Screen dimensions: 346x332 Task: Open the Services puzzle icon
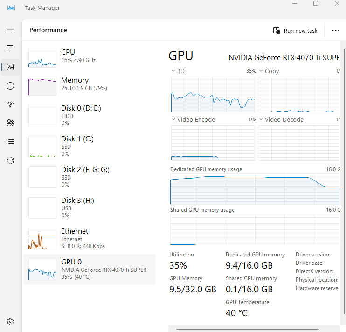pyautogui.click(x=10, y=160)
